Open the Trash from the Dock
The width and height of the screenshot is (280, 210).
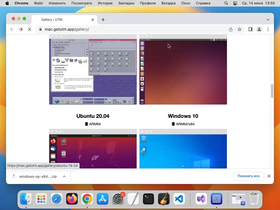[254, 199]
